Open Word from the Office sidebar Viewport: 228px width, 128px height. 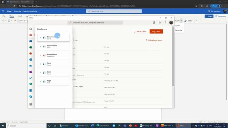point(31,41)
